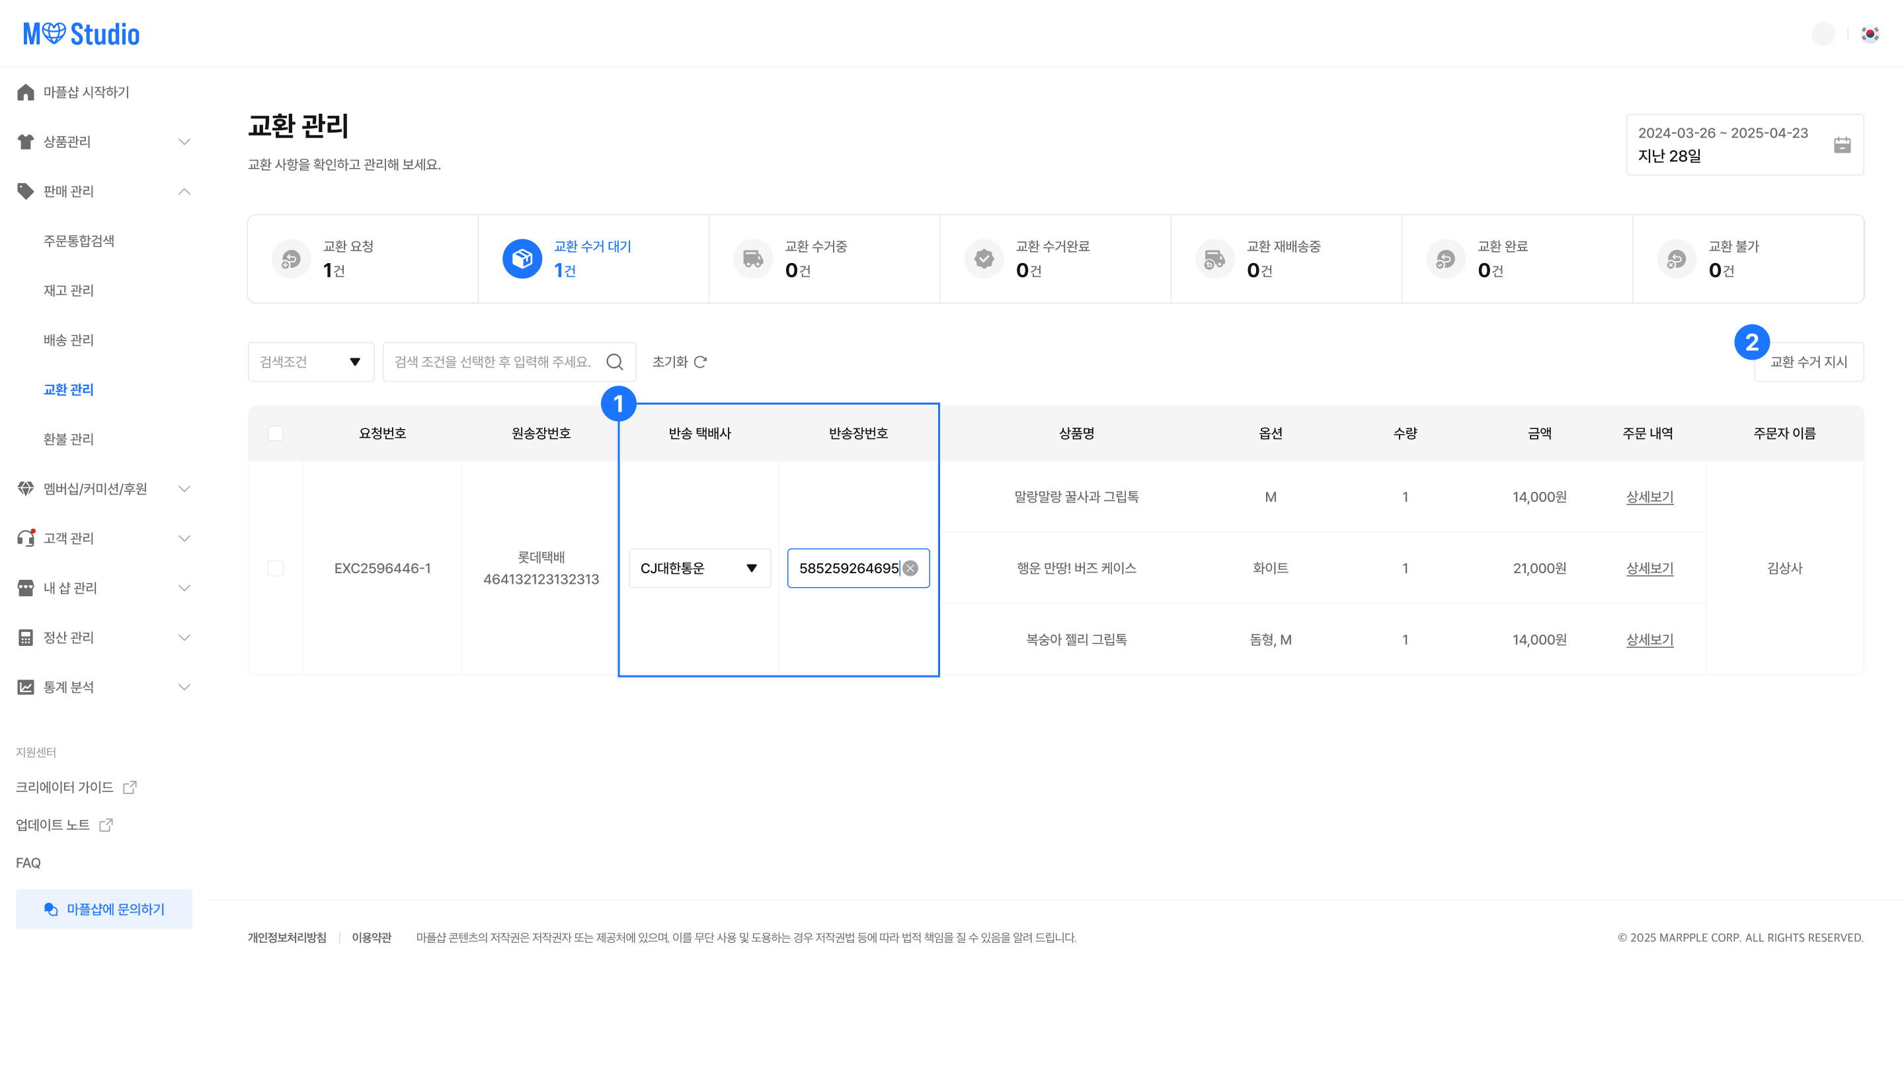1904x1071 pixels.
Task: Click the 교환 수거 대기 box icon
Action: tap(522, 258)
